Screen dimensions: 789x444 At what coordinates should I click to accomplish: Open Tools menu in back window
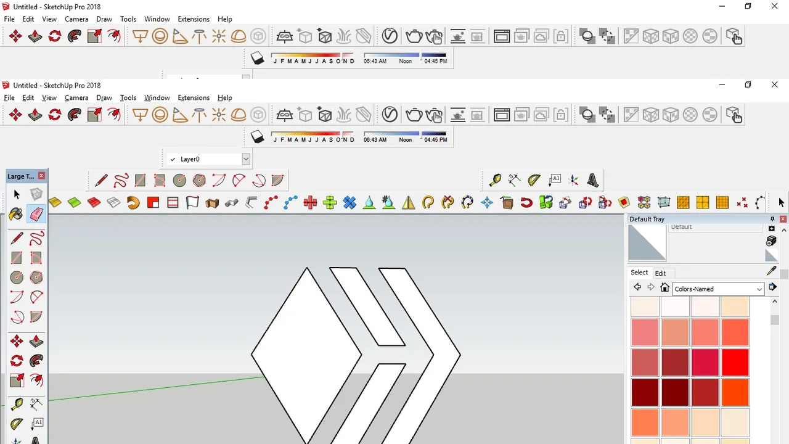point(128,19)
